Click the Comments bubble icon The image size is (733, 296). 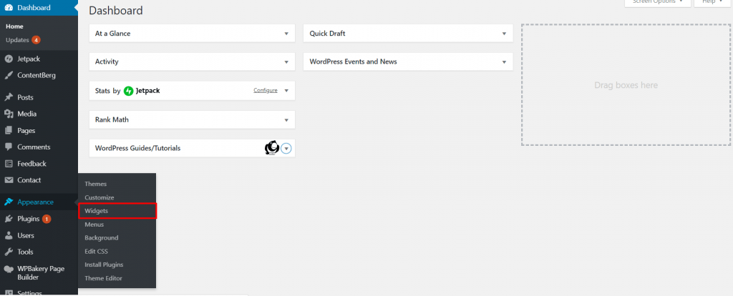(x=9, y=147)
